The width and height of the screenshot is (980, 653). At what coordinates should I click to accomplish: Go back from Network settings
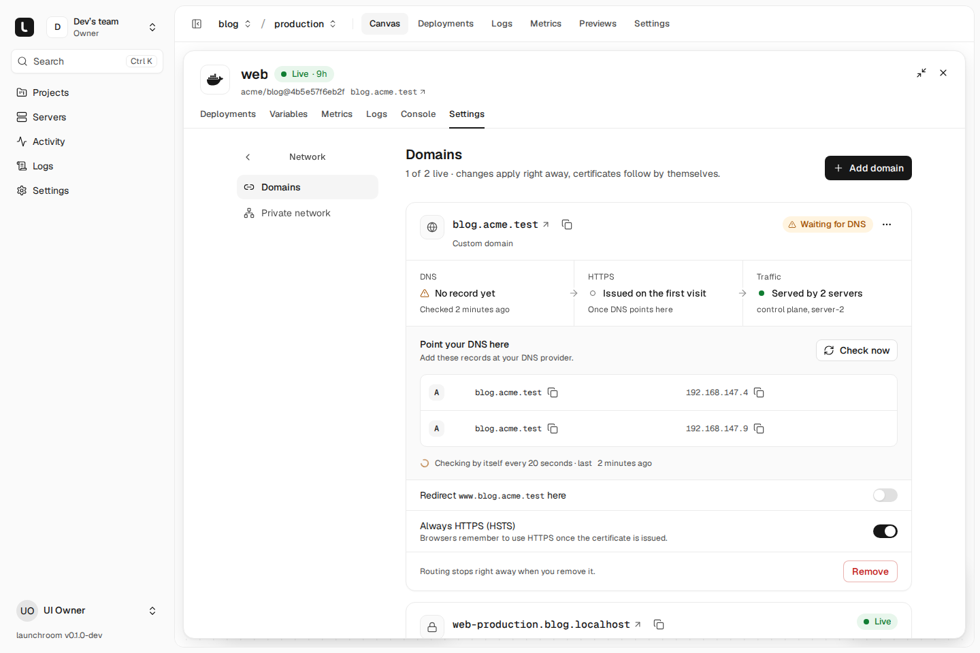(x=248, y=157)
